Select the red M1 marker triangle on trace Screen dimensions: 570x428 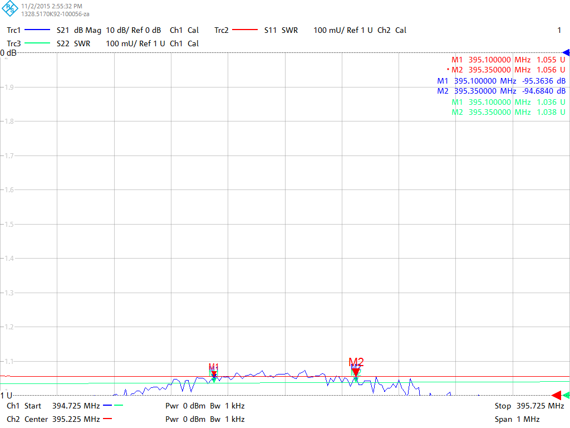[214, 374]
